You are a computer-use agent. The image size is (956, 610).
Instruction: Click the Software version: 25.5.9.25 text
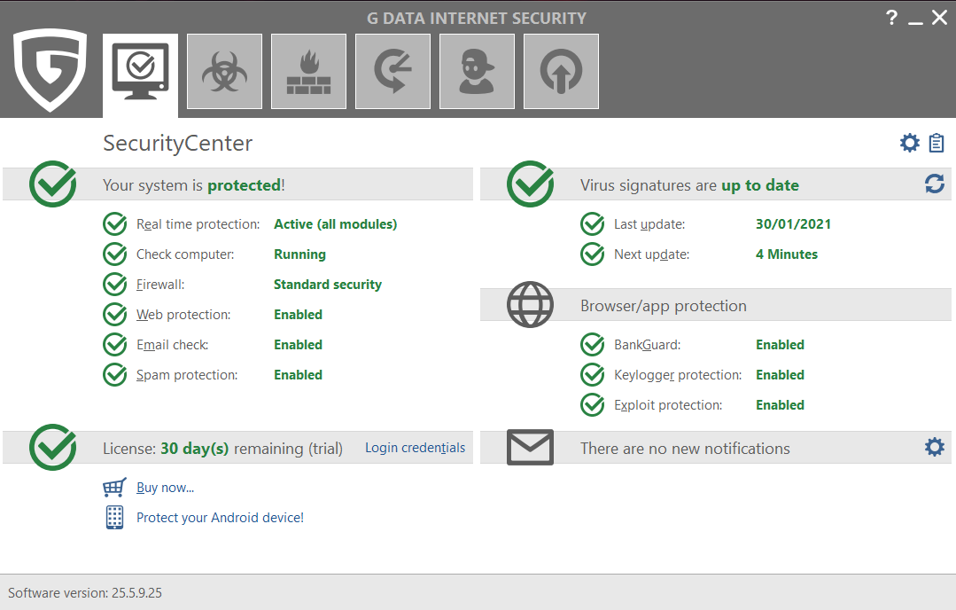(x=85, y=593)
